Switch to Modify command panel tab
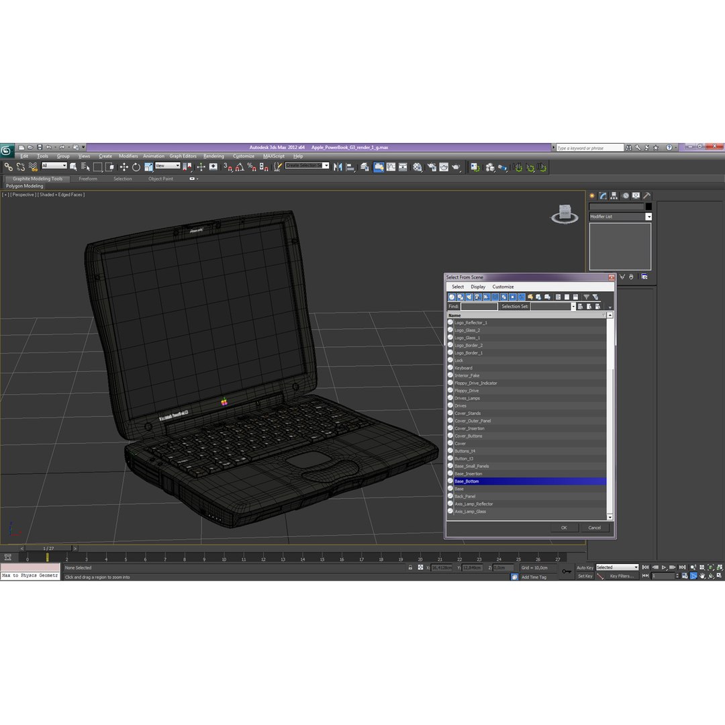 click(603, 195)
